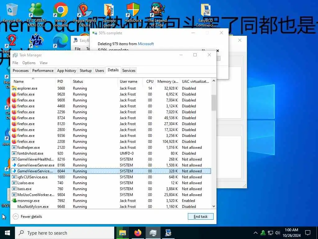Click scroll down arrow of process list
The height and width of the screenshot is (239, 318).
(x=214, y=206)
